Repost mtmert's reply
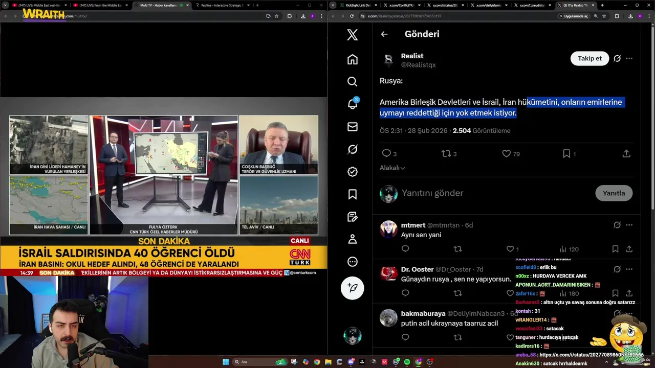The image size is (655, 368). pos(458,249)
